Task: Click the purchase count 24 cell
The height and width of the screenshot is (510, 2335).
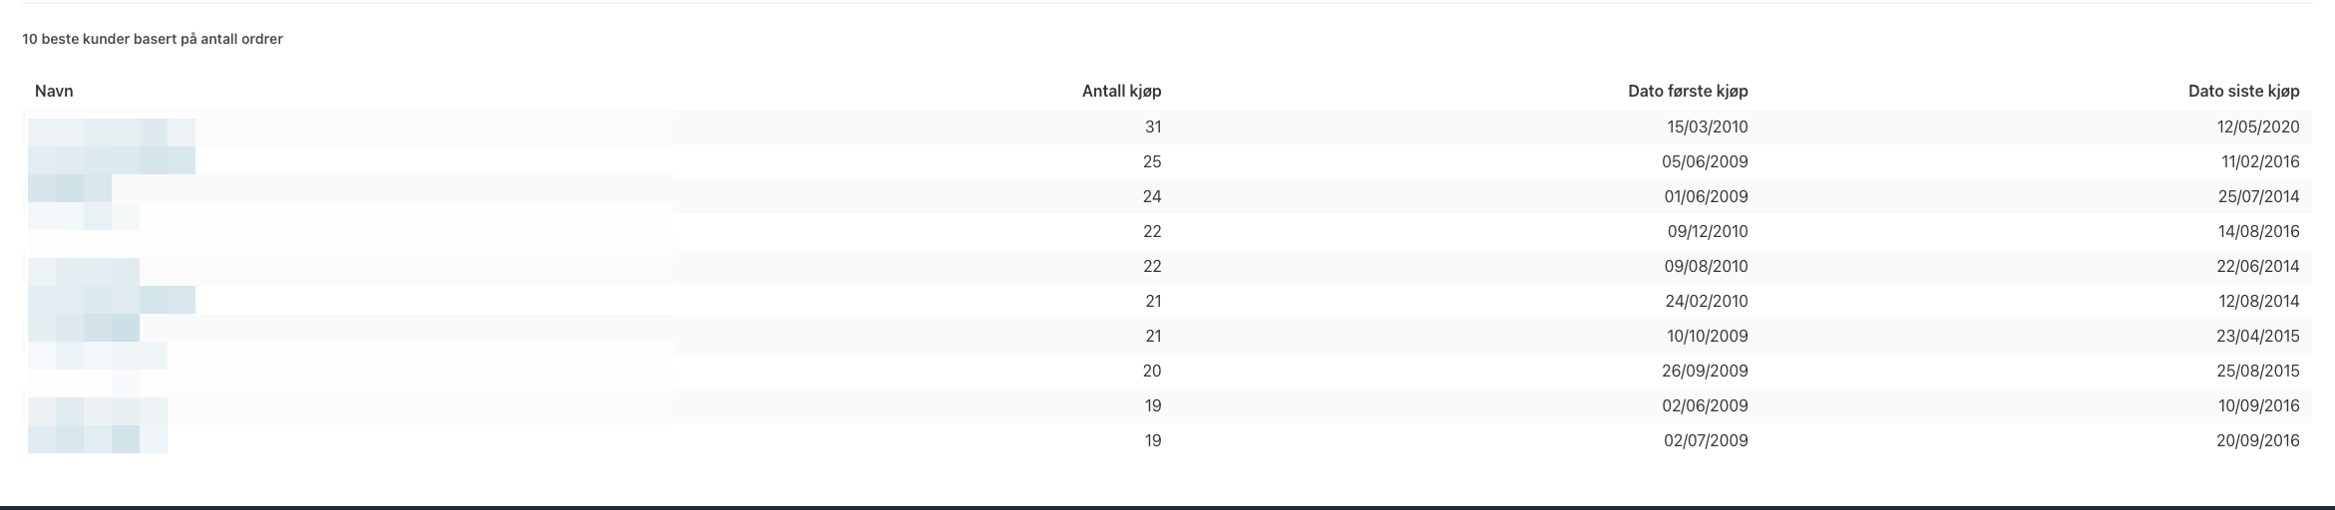Action: click(x=1152, y=196)
